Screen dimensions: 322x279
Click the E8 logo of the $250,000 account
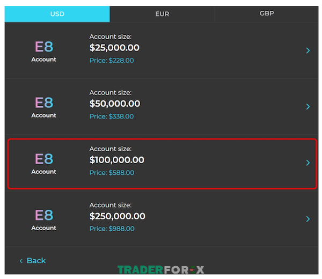coord(44,215)
